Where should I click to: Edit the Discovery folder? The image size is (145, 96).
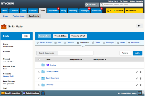tap(137, 85)
